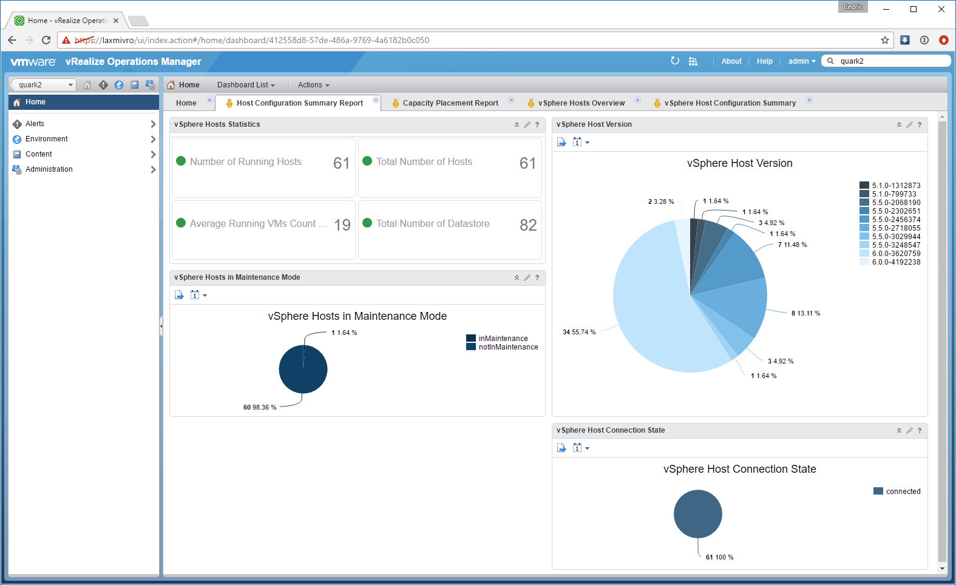Open help for the vSphere Host Version widget
956x585 pixels.
tap(920, 124)
